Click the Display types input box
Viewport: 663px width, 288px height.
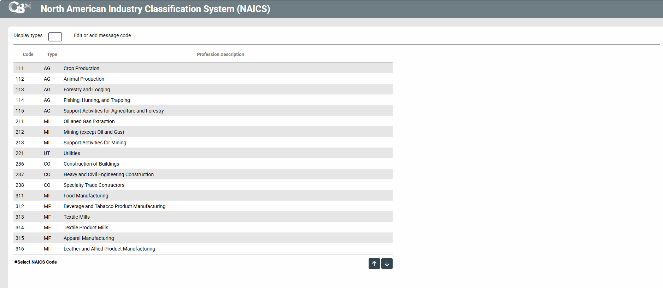55,37
